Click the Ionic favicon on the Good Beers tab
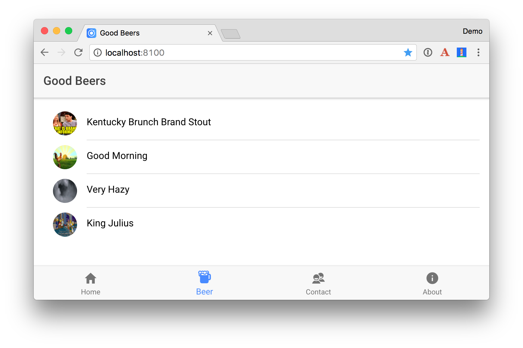Image resolution: width=523 pixels, height=348 pixels. pos(91,33)
